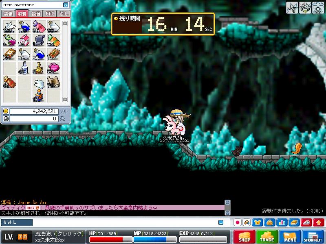This screenshot has height=244, width=326.
Task: Open the SHOP button
Action: pyautogui.click(x=244, y=237)
